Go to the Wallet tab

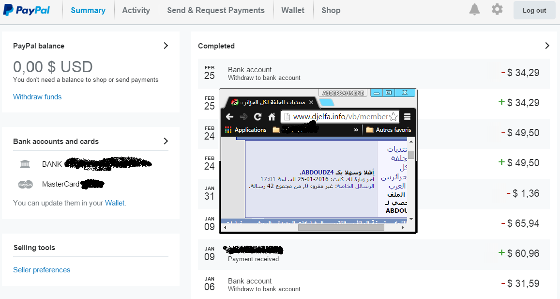(x=293, y=10)
